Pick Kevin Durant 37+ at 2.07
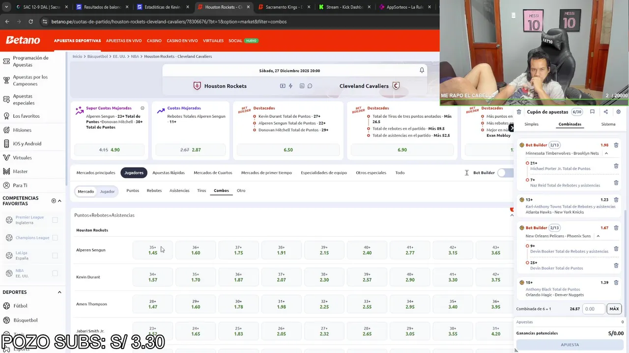Image resolution: width=629 pixels, height=353 pixels. 281,277
